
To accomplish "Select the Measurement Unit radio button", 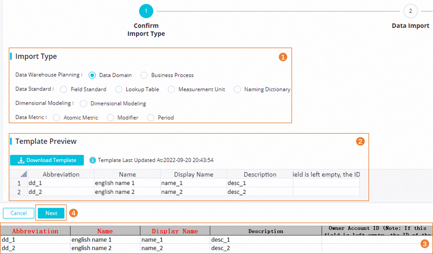I will (172, 89).
